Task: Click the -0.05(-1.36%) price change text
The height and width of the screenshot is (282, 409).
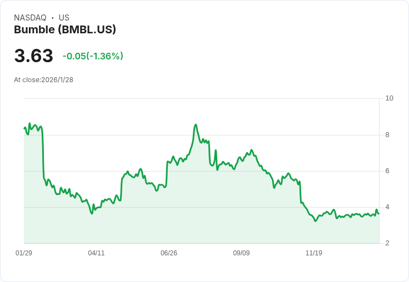Action: click(93, 56)
